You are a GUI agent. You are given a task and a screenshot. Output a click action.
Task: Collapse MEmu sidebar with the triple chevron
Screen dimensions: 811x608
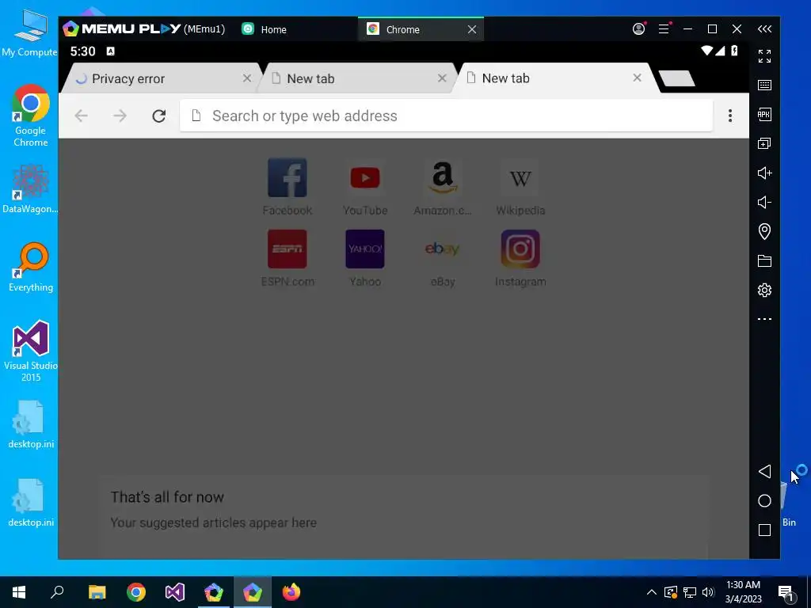point(764,29)
